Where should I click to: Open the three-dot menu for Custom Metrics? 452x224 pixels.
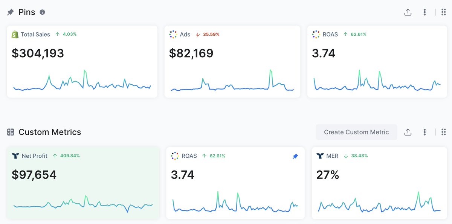click(x=424, y=132)
